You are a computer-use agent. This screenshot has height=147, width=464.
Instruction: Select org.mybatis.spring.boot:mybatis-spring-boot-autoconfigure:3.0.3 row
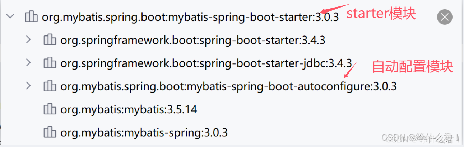[x=228, y=86]
